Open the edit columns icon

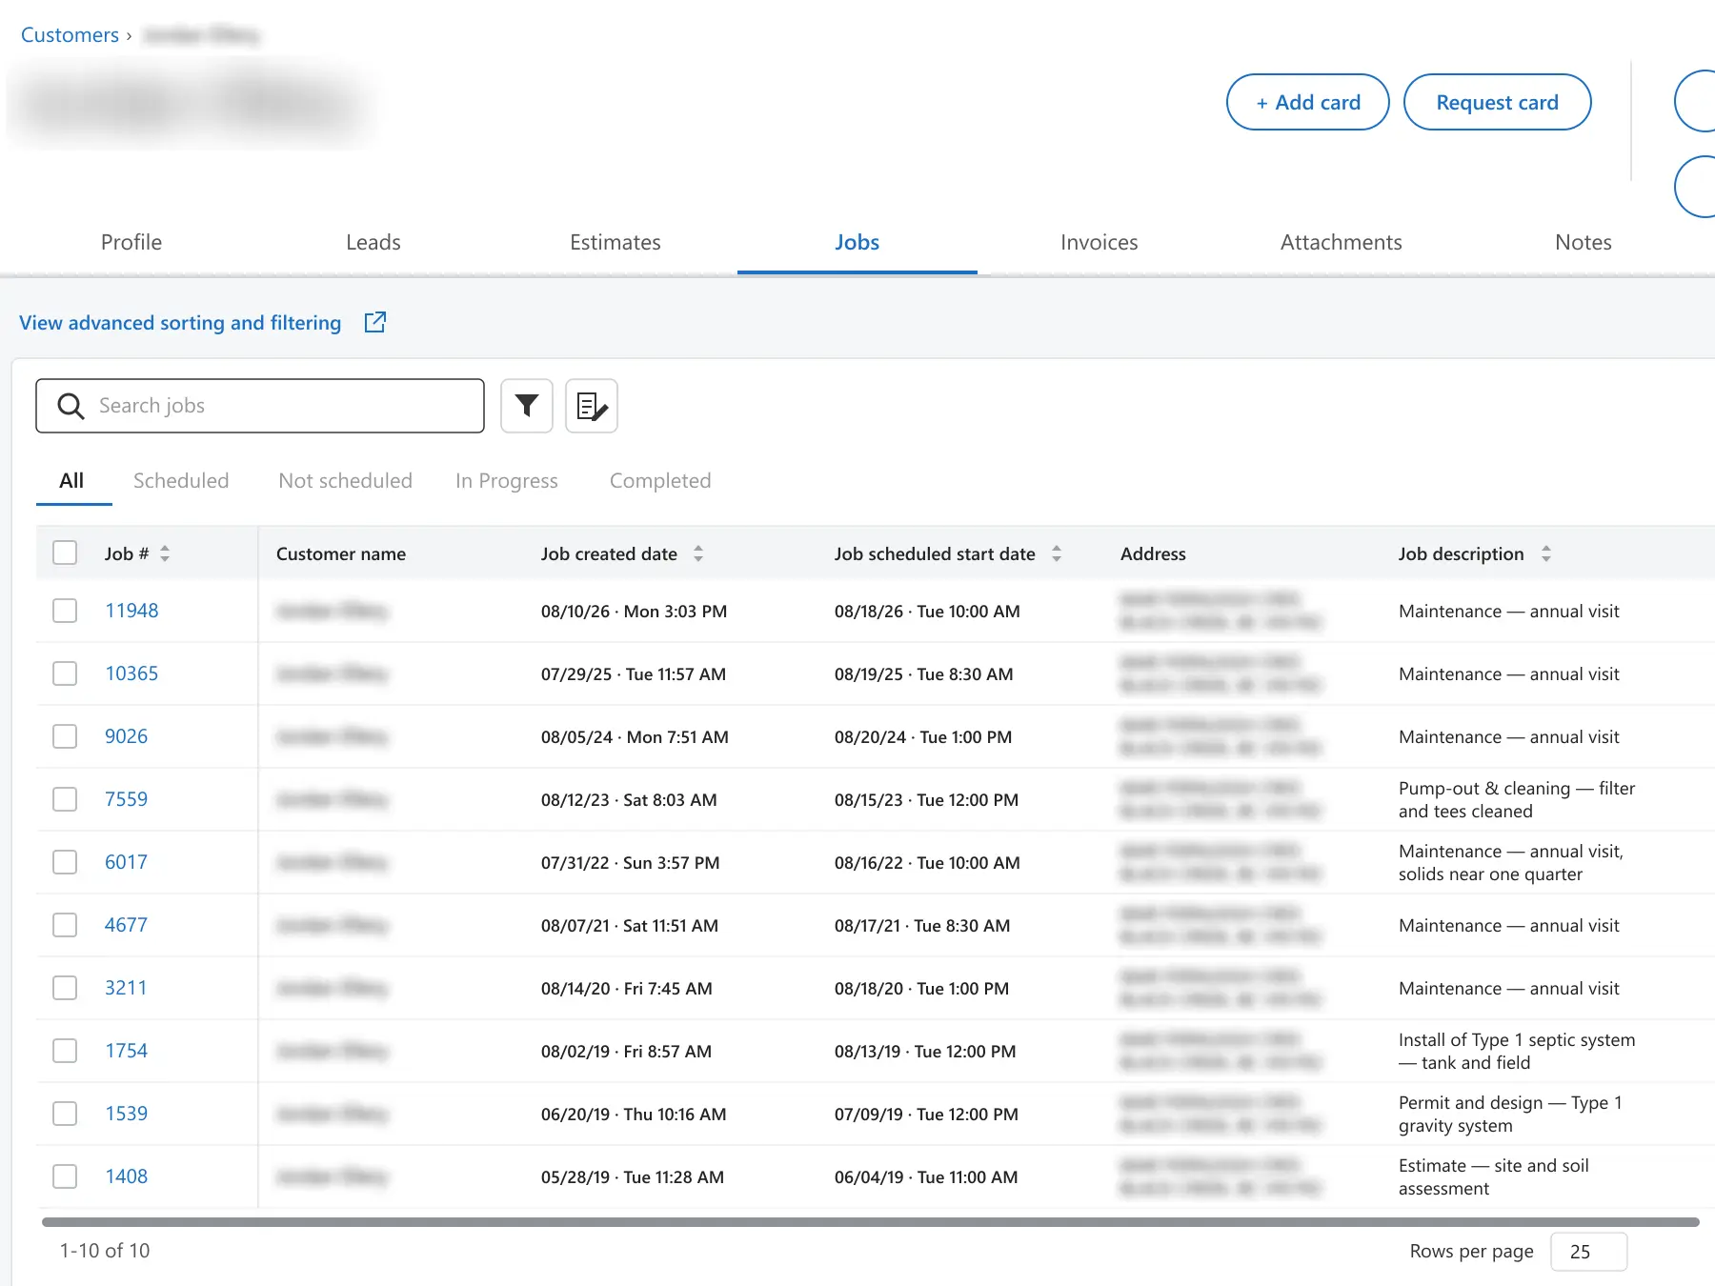coord(592,406)
